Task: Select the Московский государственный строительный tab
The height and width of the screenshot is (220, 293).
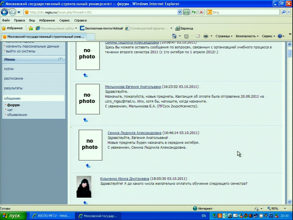Action: pyautogui.click(x=44, y=37)
